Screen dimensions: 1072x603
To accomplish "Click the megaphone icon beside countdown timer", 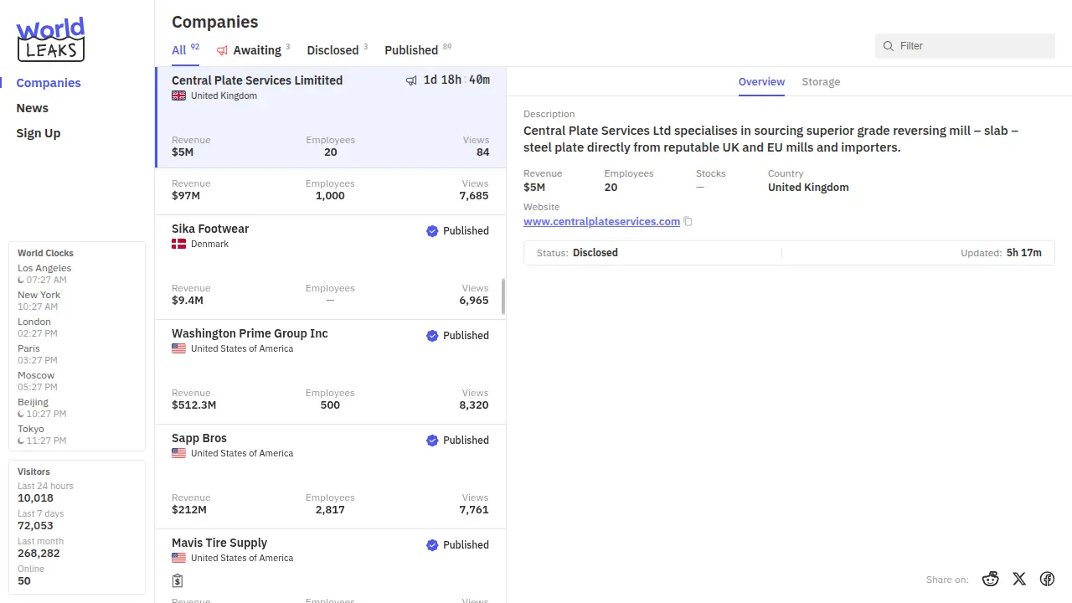I will (x=411, y=80).
